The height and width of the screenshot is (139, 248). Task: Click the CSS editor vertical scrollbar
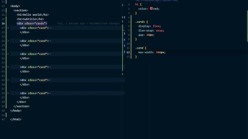(247, 26)
